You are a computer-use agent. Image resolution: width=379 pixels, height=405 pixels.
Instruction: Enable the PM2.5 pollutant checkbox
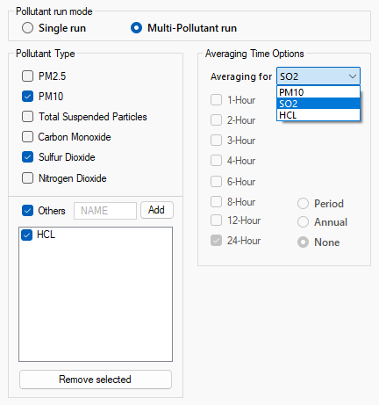pyautogui.click(x=27, y=76)
